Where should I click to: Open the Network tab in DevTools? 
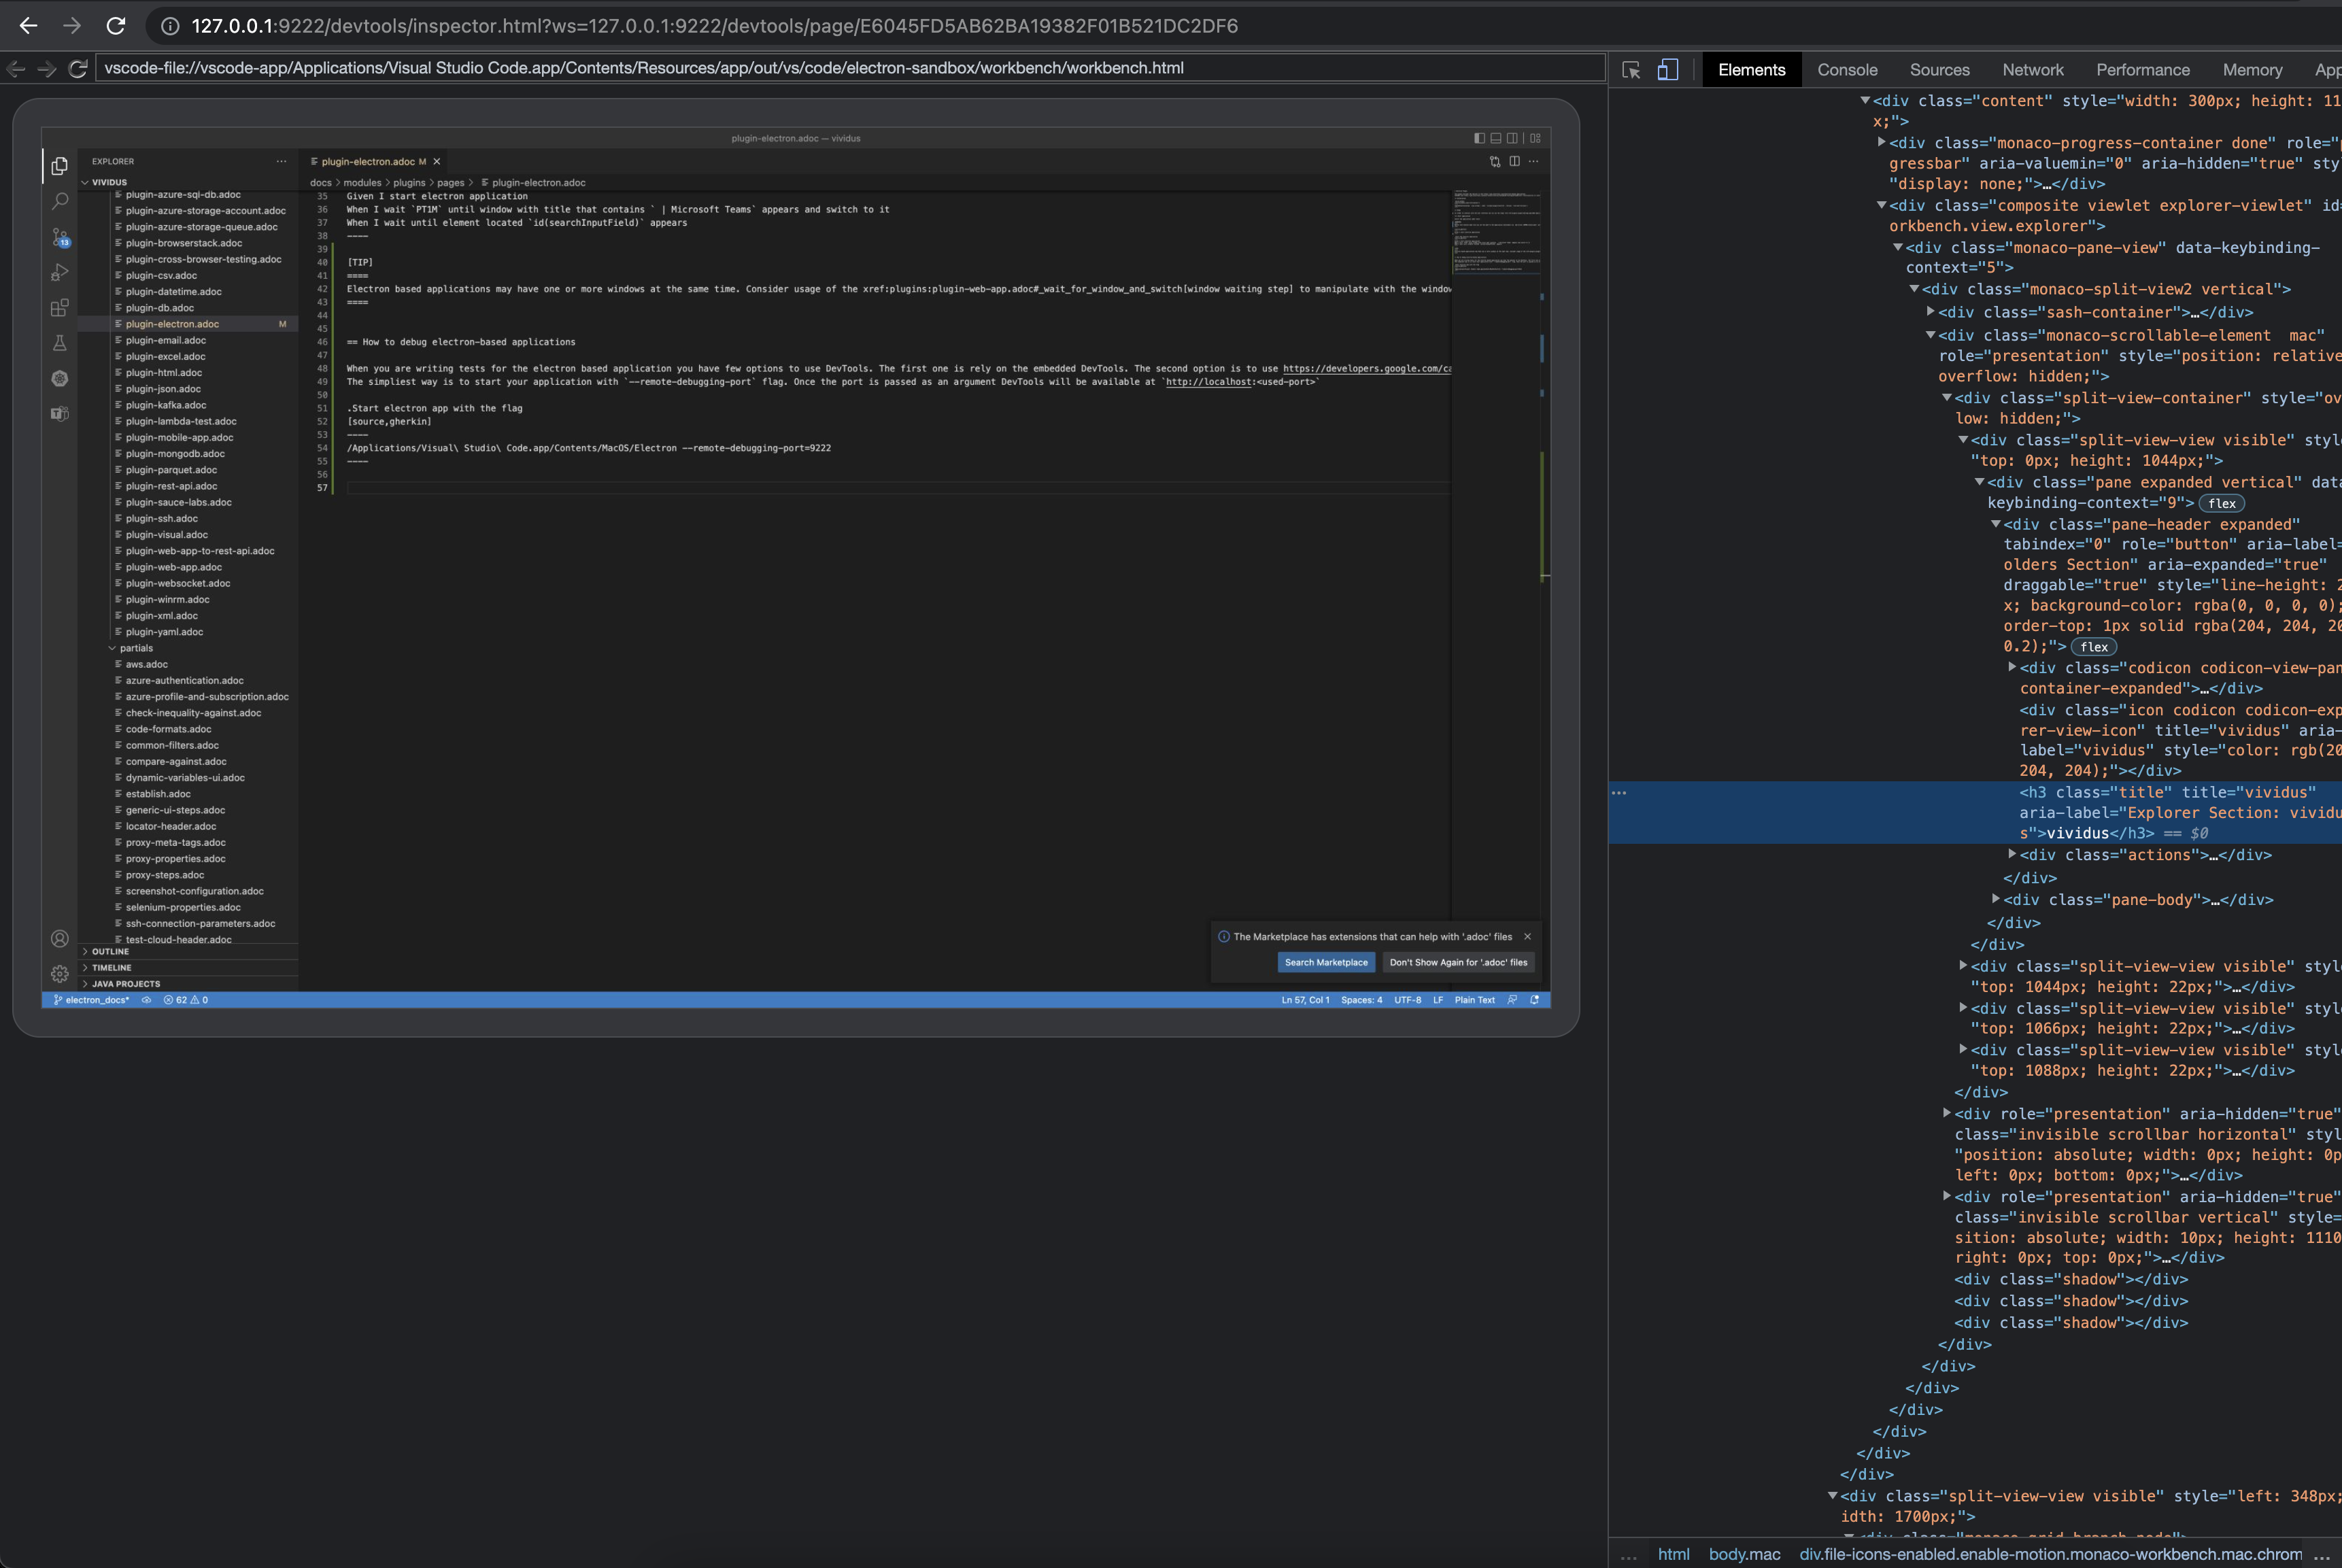click(x=2033, y=70)
